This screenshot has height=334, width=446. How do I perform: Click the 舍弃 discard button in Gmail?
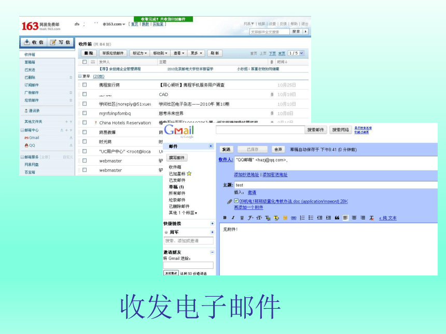278,149
